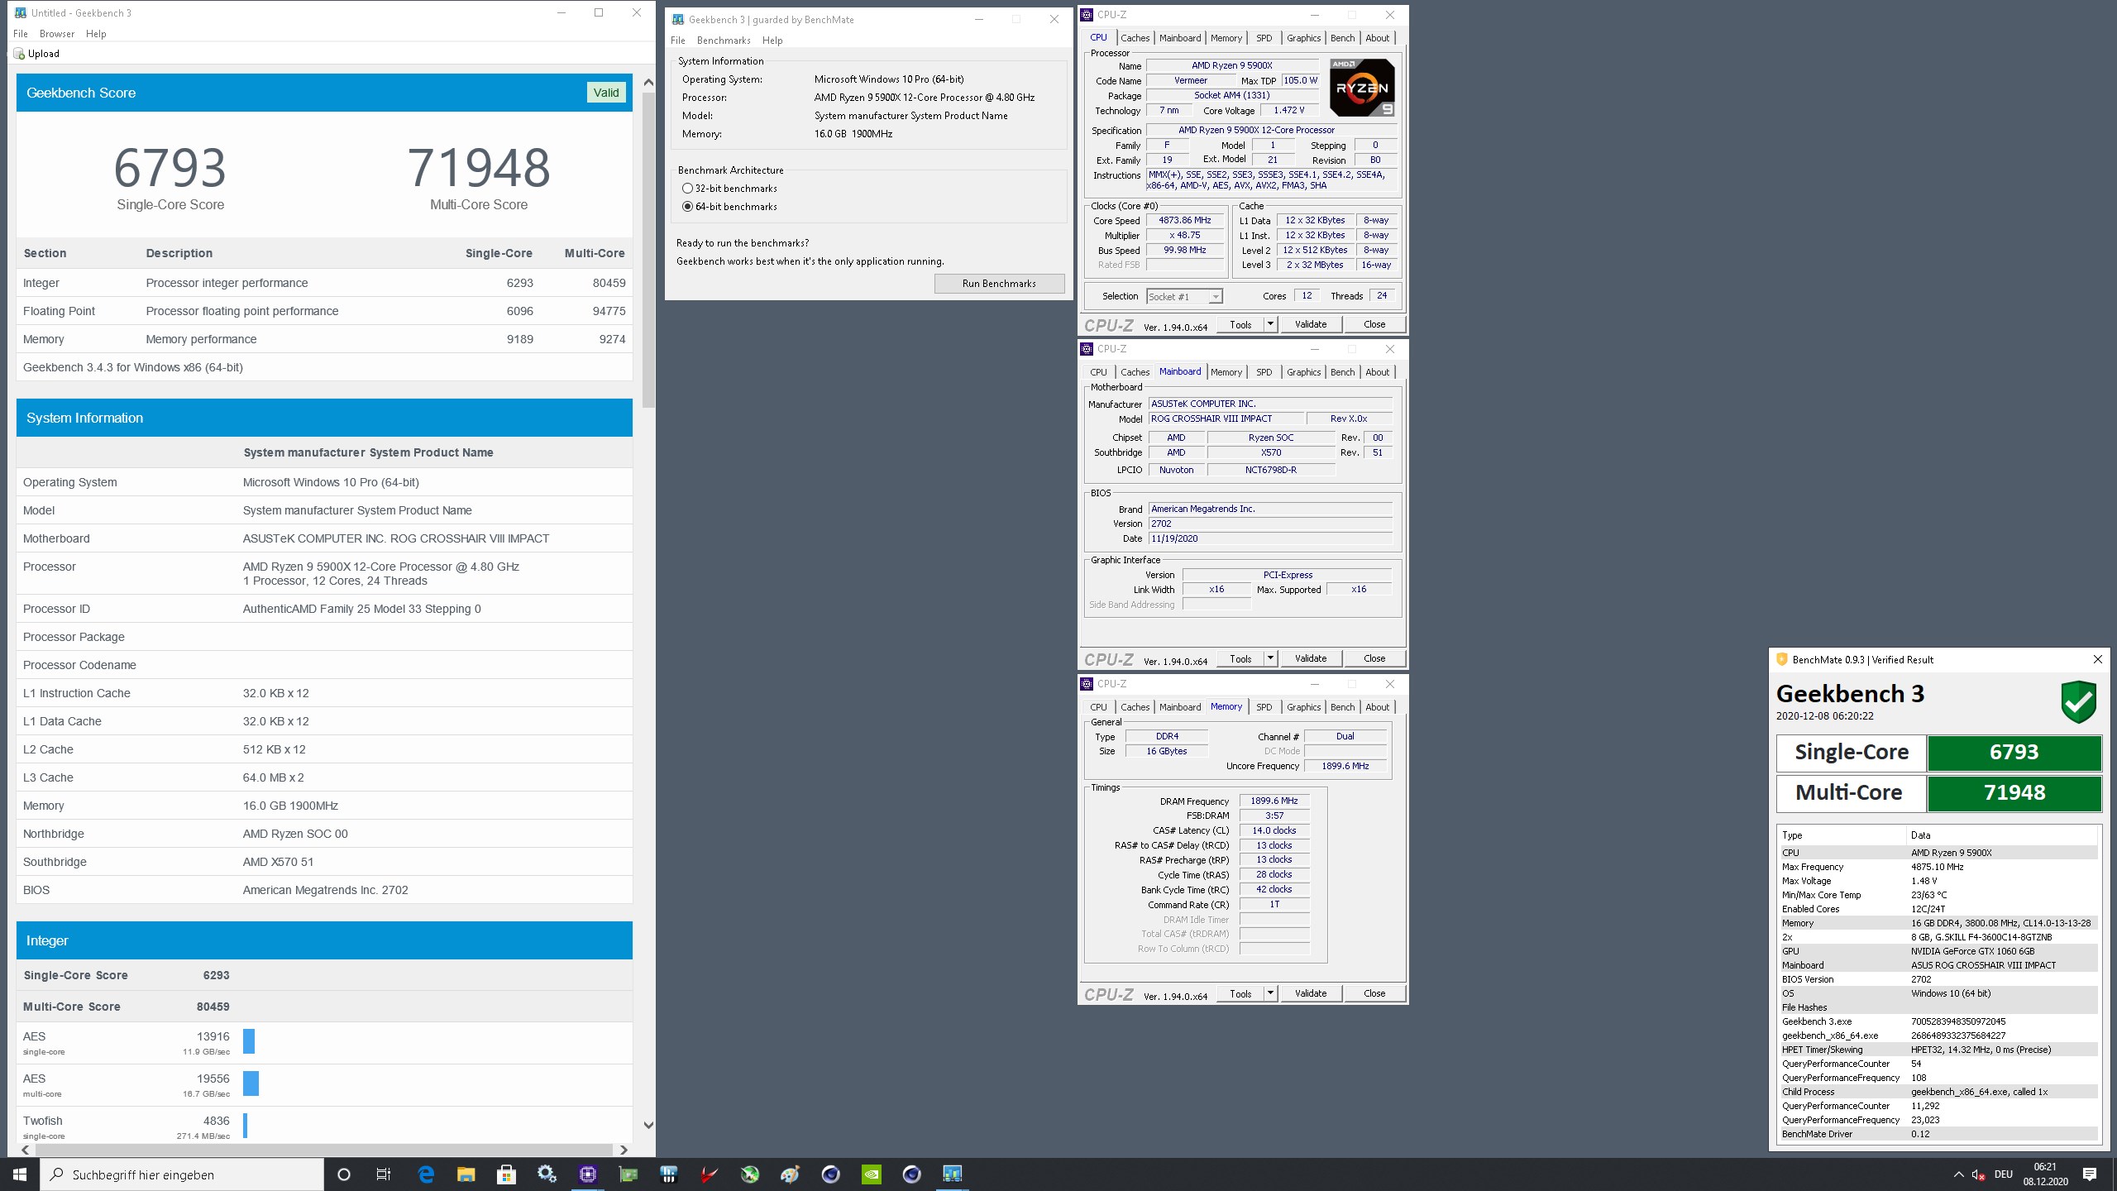Open Microsoft Store from taskbar

506,1174
